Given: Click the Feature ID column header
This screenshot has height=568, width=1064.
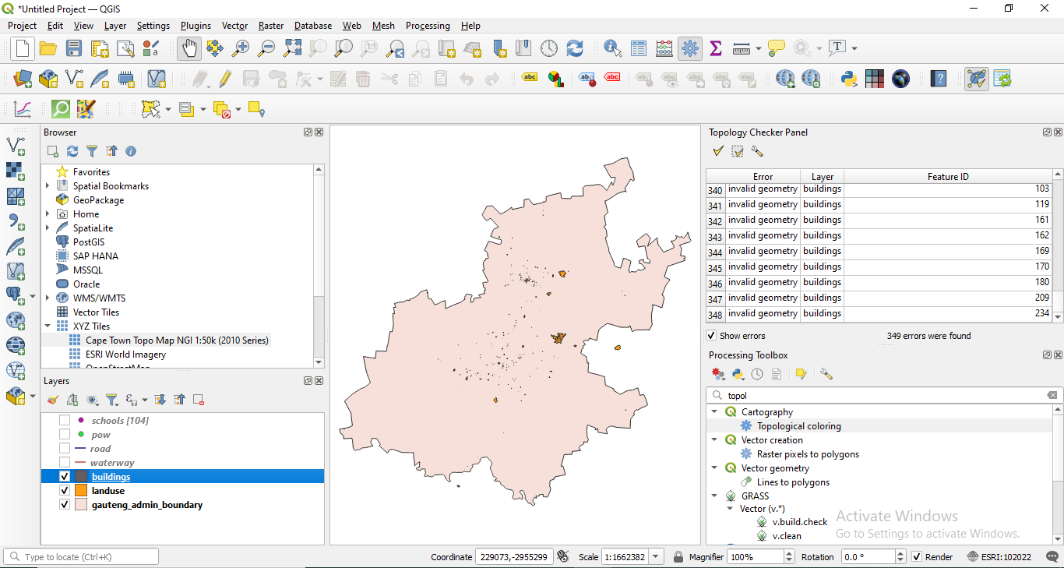Looking at the screenshot, I should (948, 177).
